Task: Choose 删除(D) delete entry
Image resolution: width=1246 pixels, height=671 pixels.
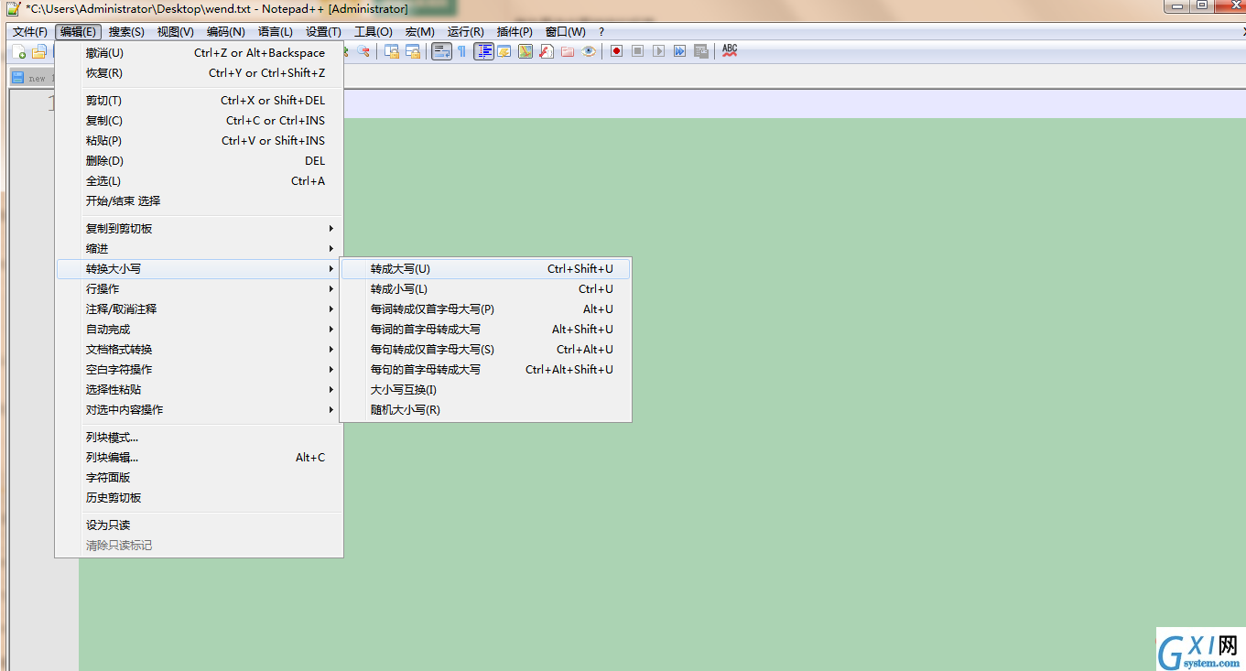Action: coord(199,161)
